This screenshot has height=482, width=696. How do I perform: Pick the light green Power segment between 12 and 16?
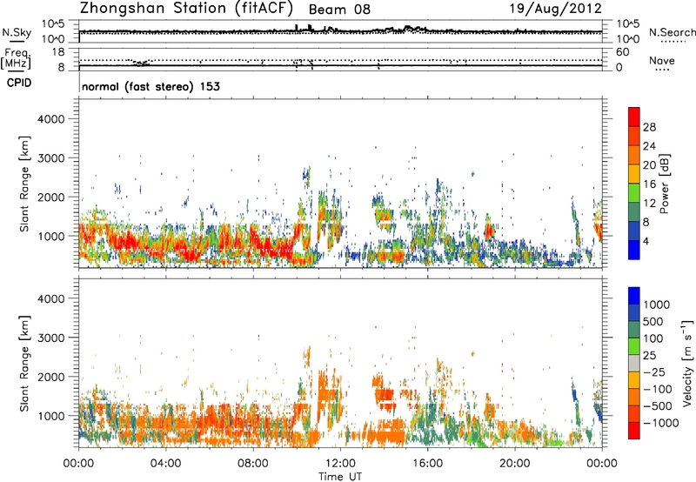point(634,192)
